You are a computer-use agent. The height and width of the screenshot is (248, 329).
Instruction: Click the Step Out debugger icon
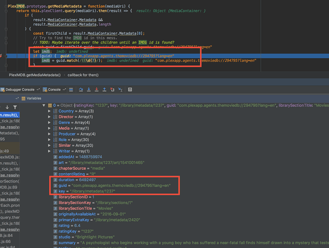pos(105,90)
